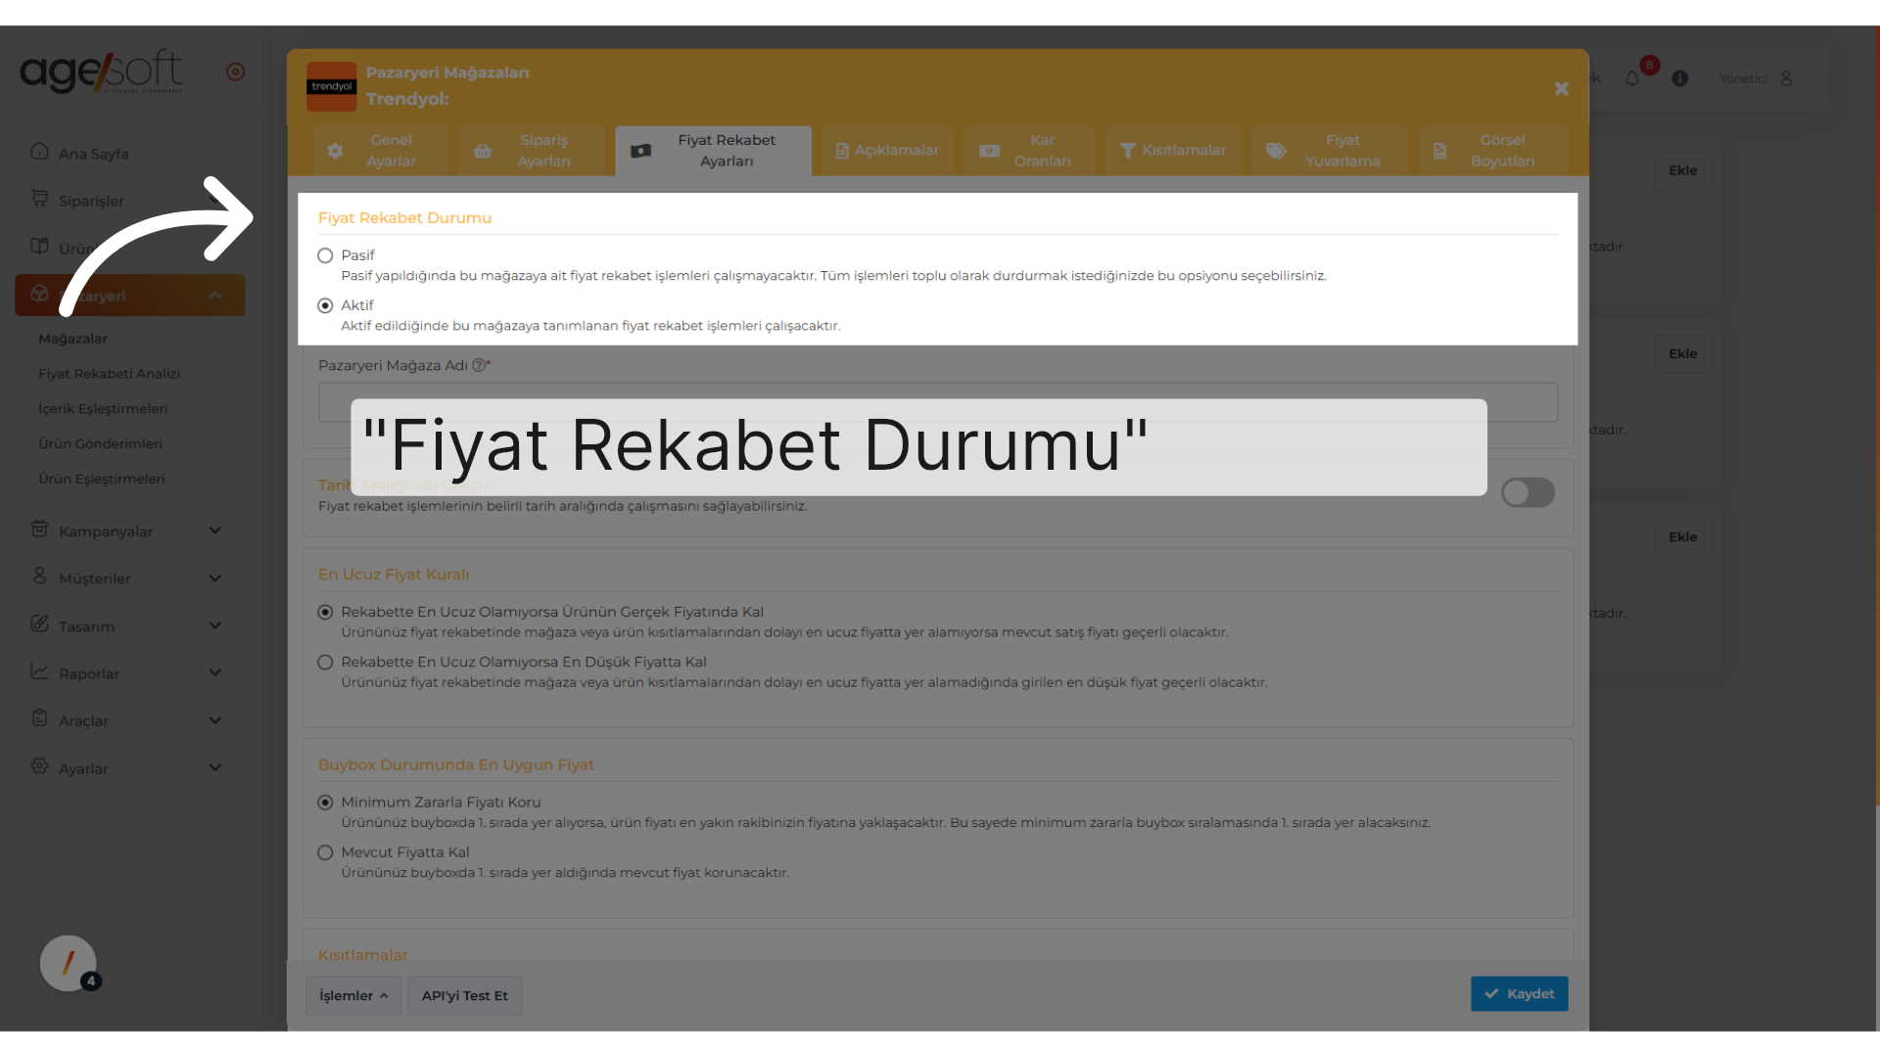Viewport: 1880px width, 1057px height.
Task: Open Siparişler in sidebar
Action: pos(91,201)
